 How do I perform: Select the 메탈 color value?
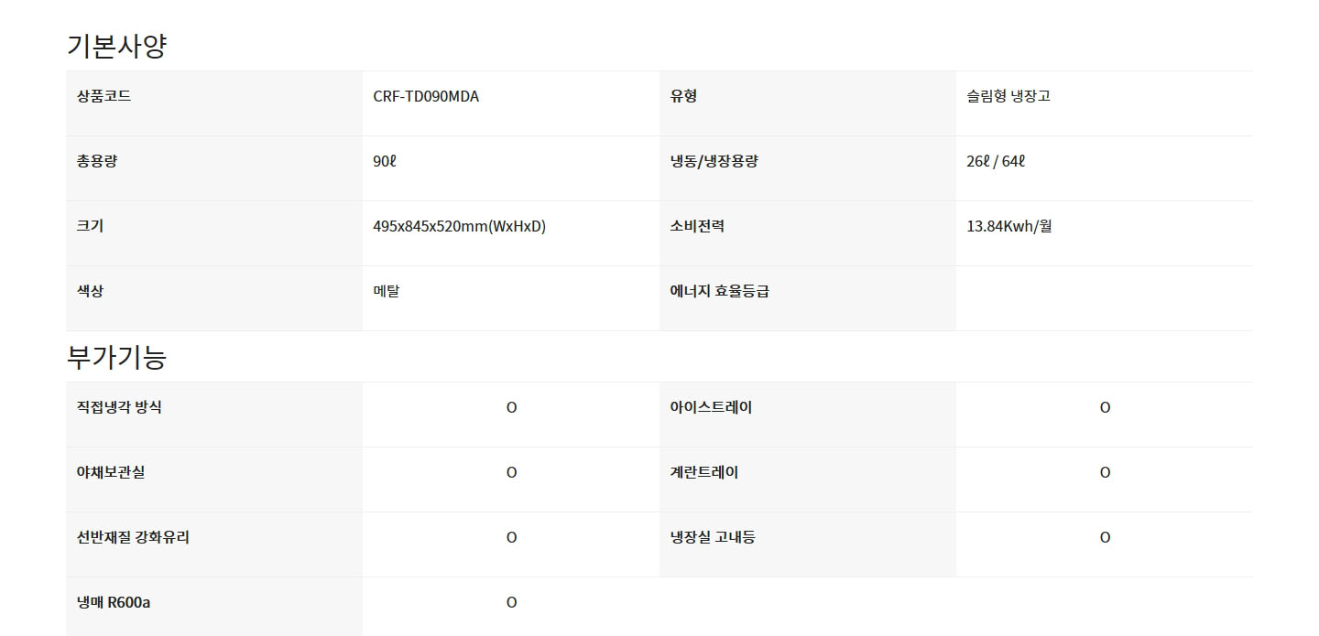point(387,291)
